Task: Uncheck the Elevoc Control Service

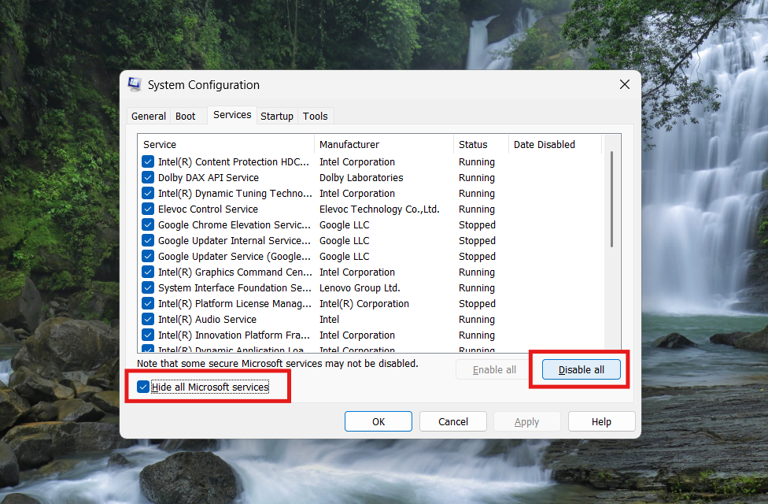Action: pos(147,209)
